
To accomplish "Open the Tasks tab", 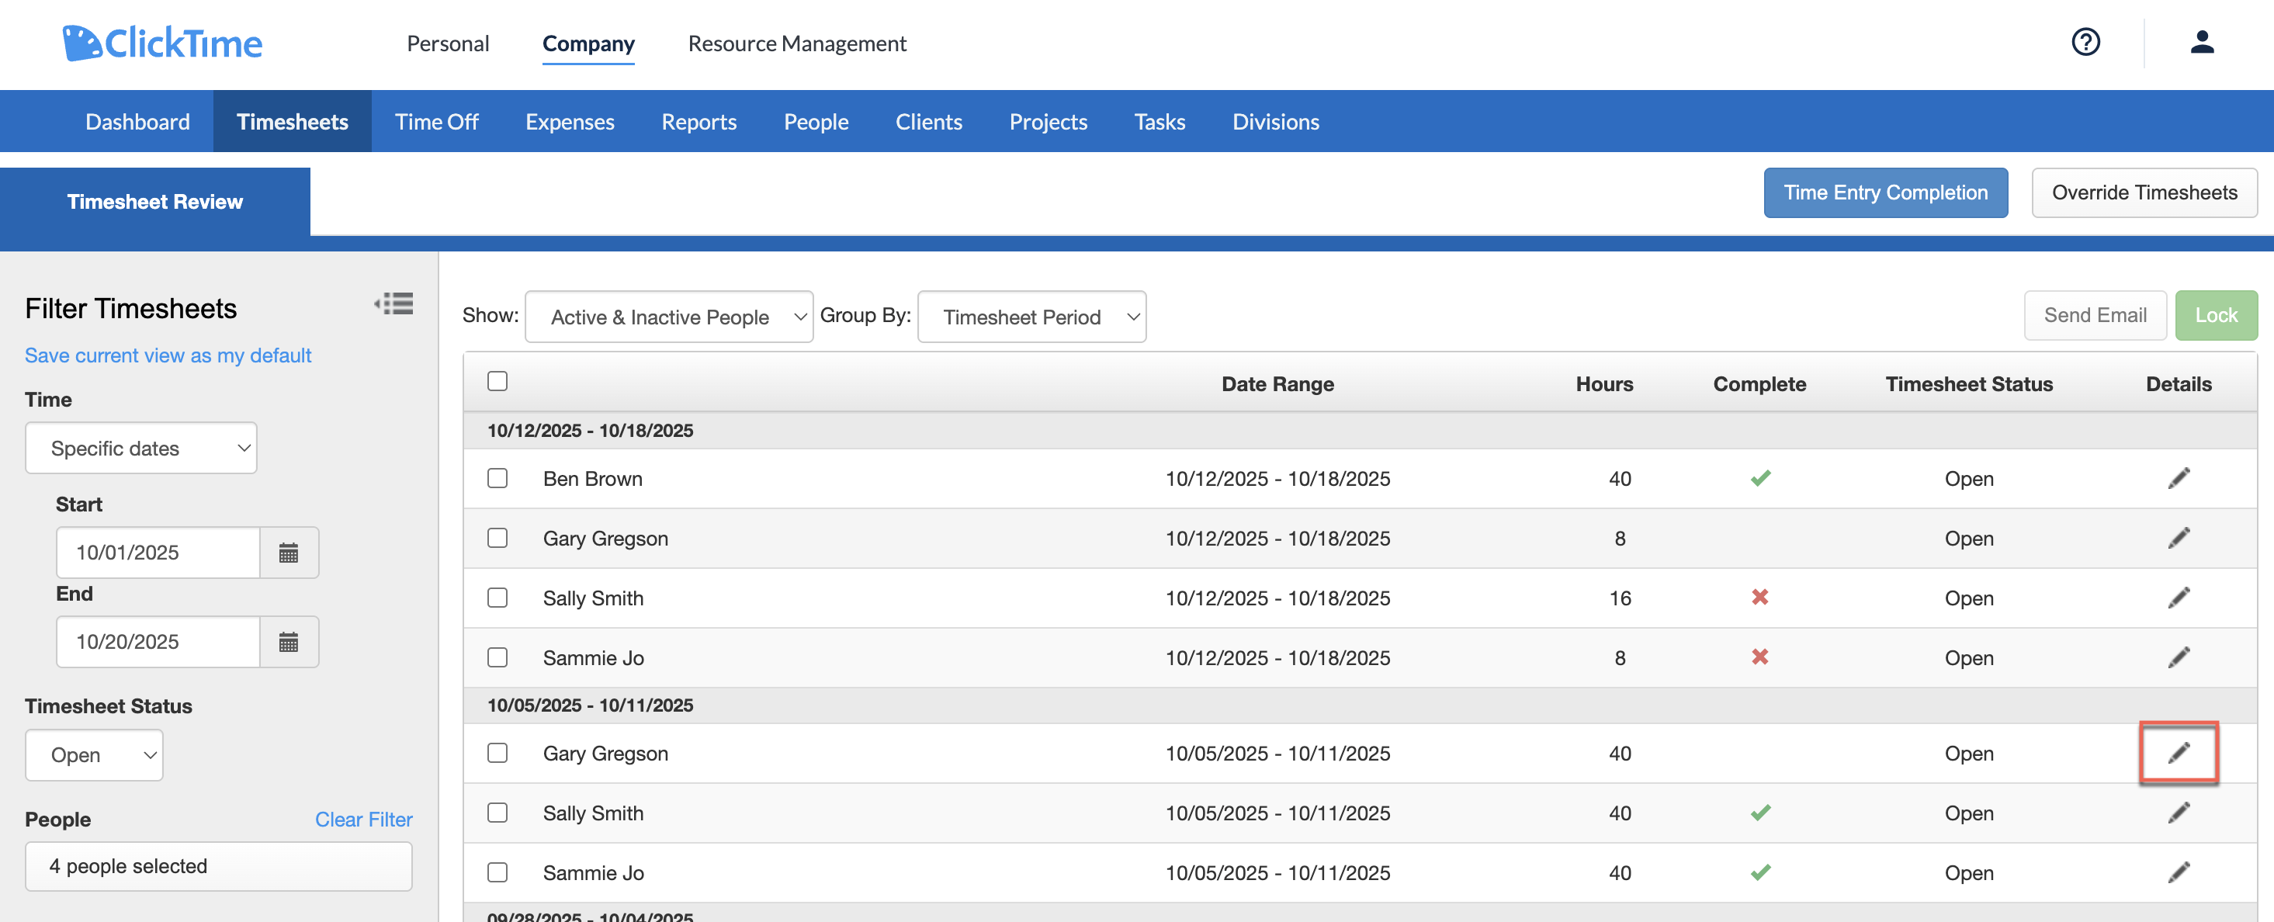I will coord(1159,121).
